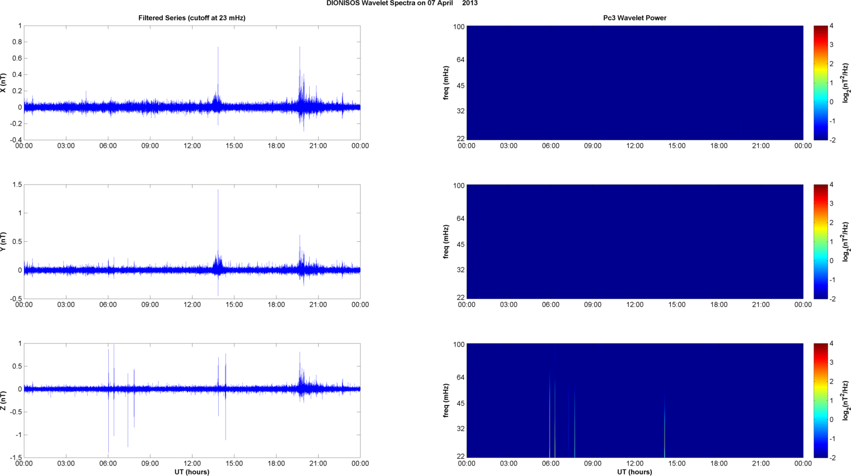Click the 1.5 tick on the Y (nT) axis

point(17,184)
